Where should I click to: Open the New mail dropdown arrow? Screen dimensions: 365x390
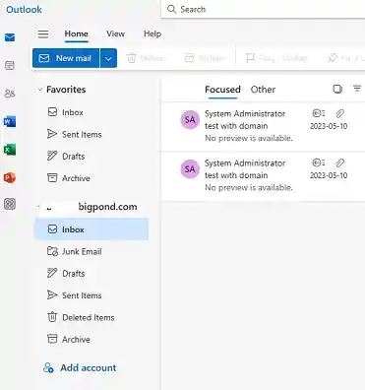tap(108, 58)
